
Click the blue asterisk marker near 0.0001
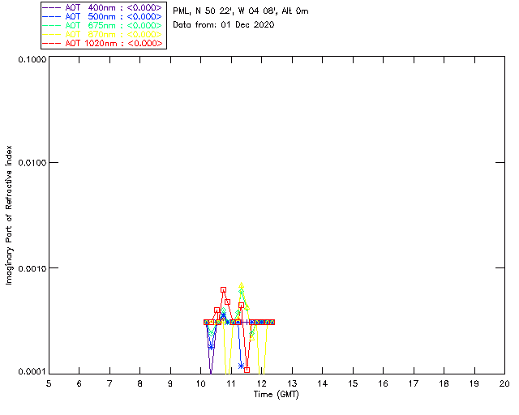click(x=242, y=366)
